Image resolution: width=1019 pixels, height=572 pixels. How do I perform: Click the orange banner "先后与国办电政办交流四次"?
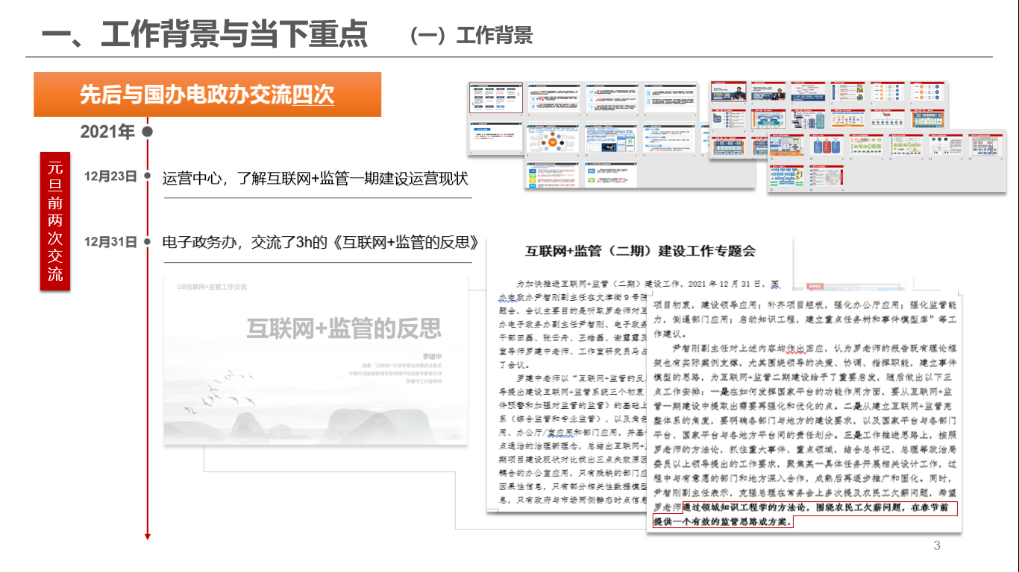pos(207,95)
